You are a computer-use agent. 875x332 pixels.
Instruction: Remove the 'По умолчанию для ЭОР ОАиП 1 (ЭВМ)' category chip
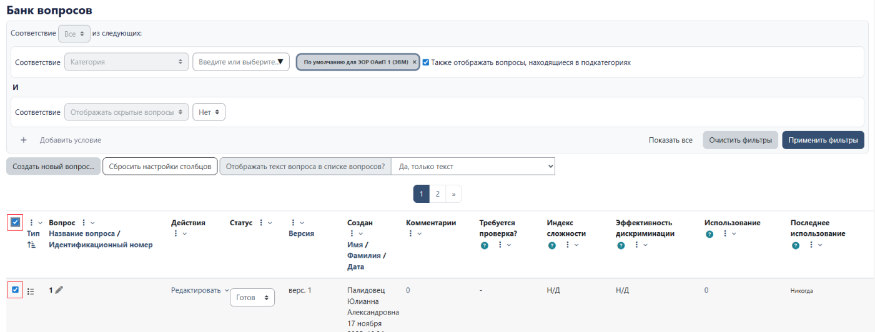pos(414,62)
